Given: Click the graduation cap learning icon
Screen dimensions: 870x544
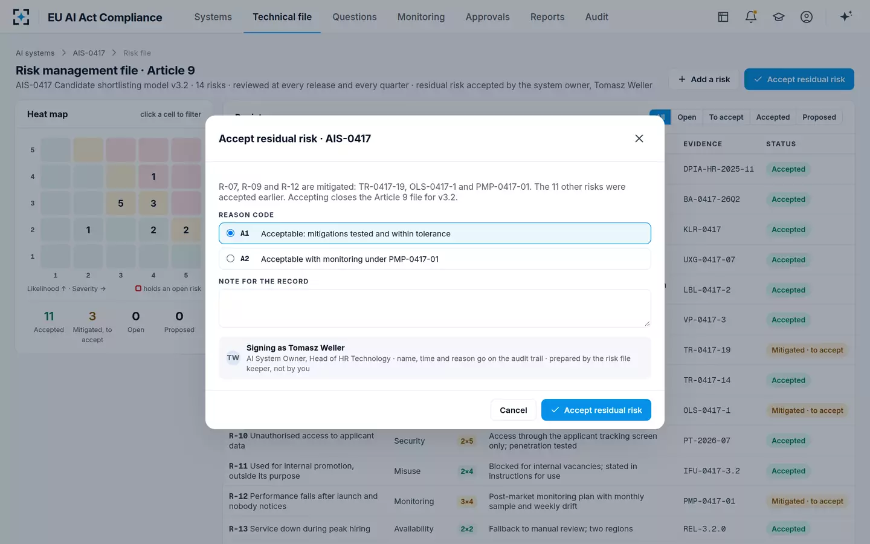Looking at the screenshot, I should tap(779, 17).
